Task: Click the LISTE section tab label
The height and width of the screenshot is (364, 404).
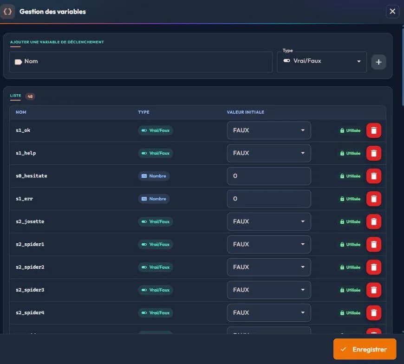Action: point(15,96)
